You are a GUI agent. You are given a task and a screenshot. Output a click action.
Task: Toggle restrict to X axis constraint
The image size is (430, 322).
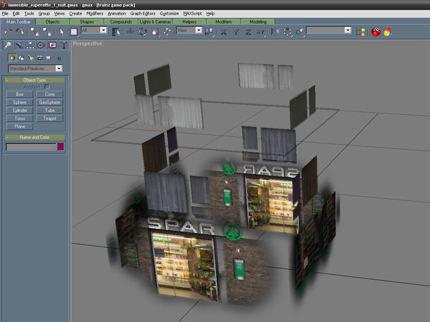coord(224,32)
